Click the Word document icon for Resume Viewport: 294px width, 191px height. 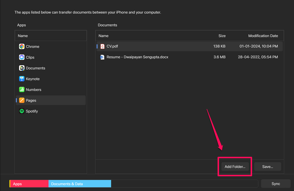(x=103, y=57)
